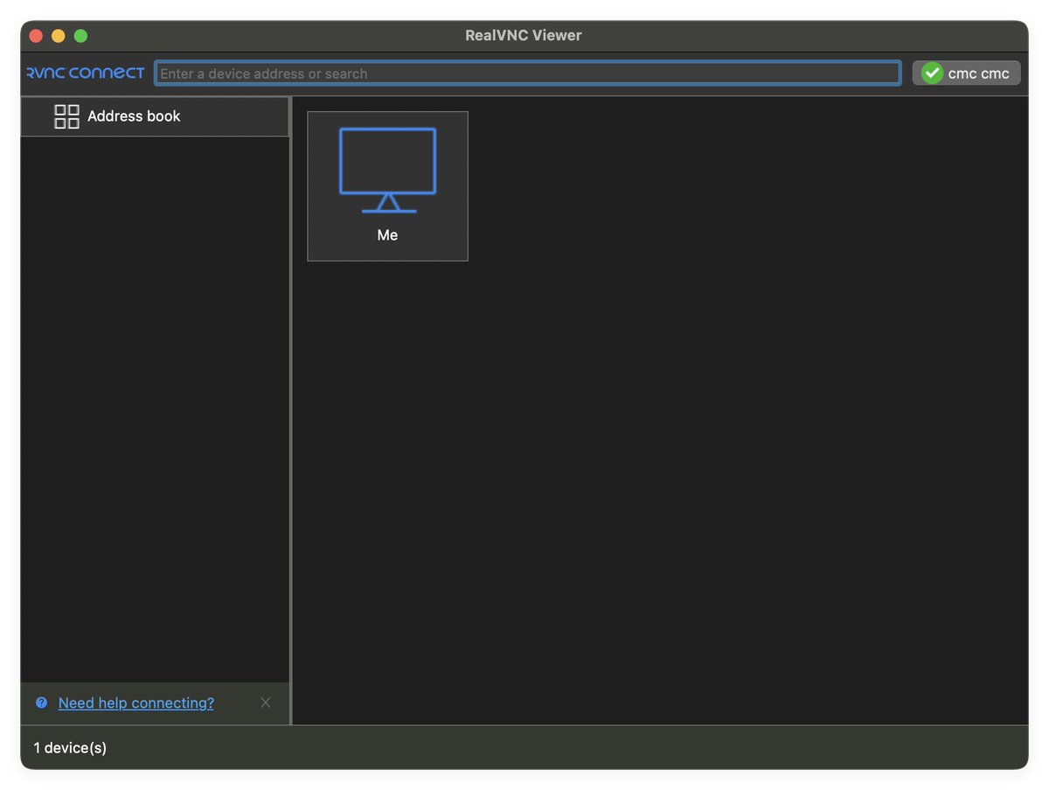
Task: Select Address book in the sidebar
Action: [155, 116]
